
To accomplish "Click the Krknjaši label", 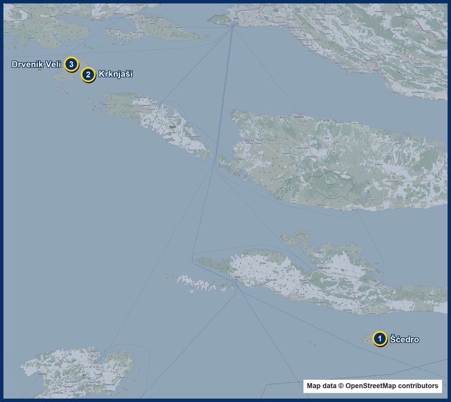I will [115, 74].
